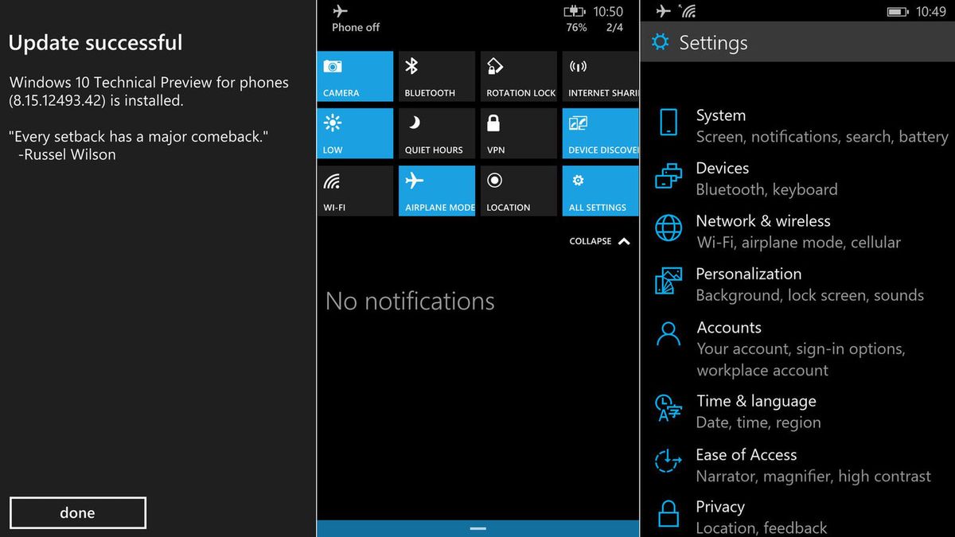Open the All Settings tile
The width and height of the screenshot is (955, 537).
(x=600, y=191)
